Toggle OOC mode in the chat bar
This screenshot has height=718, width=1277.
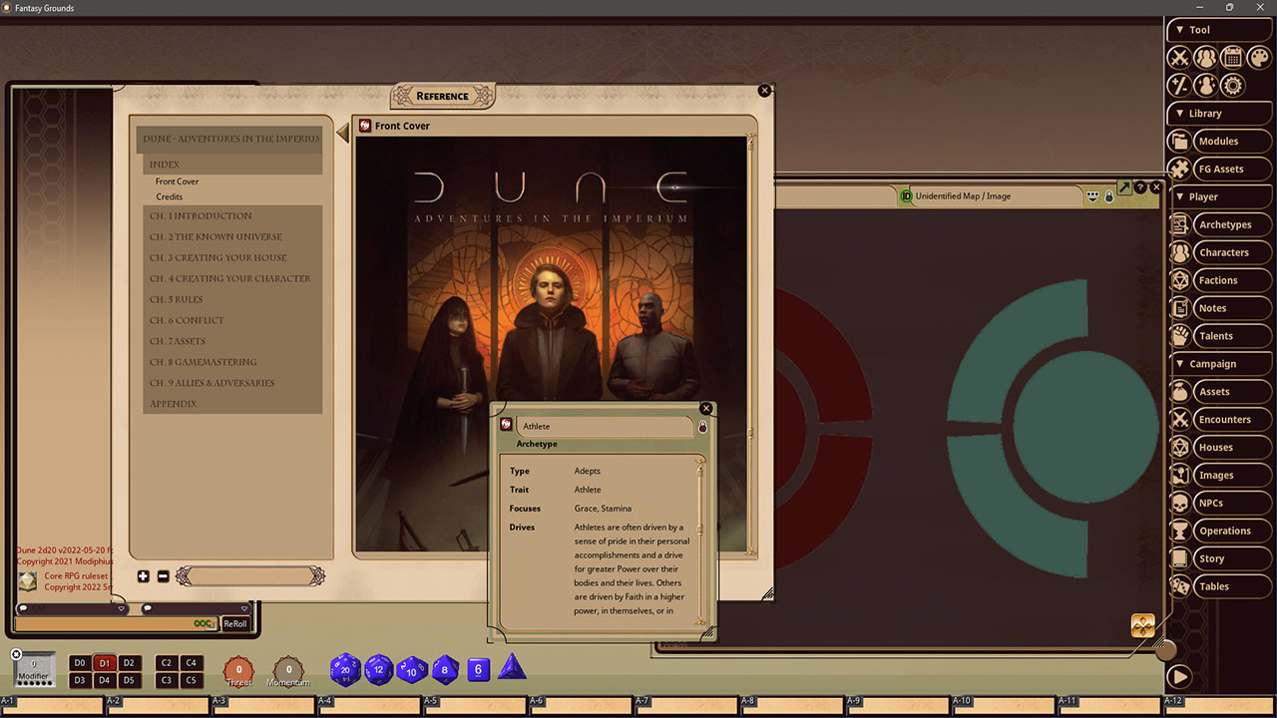click(x=202, y=622)
